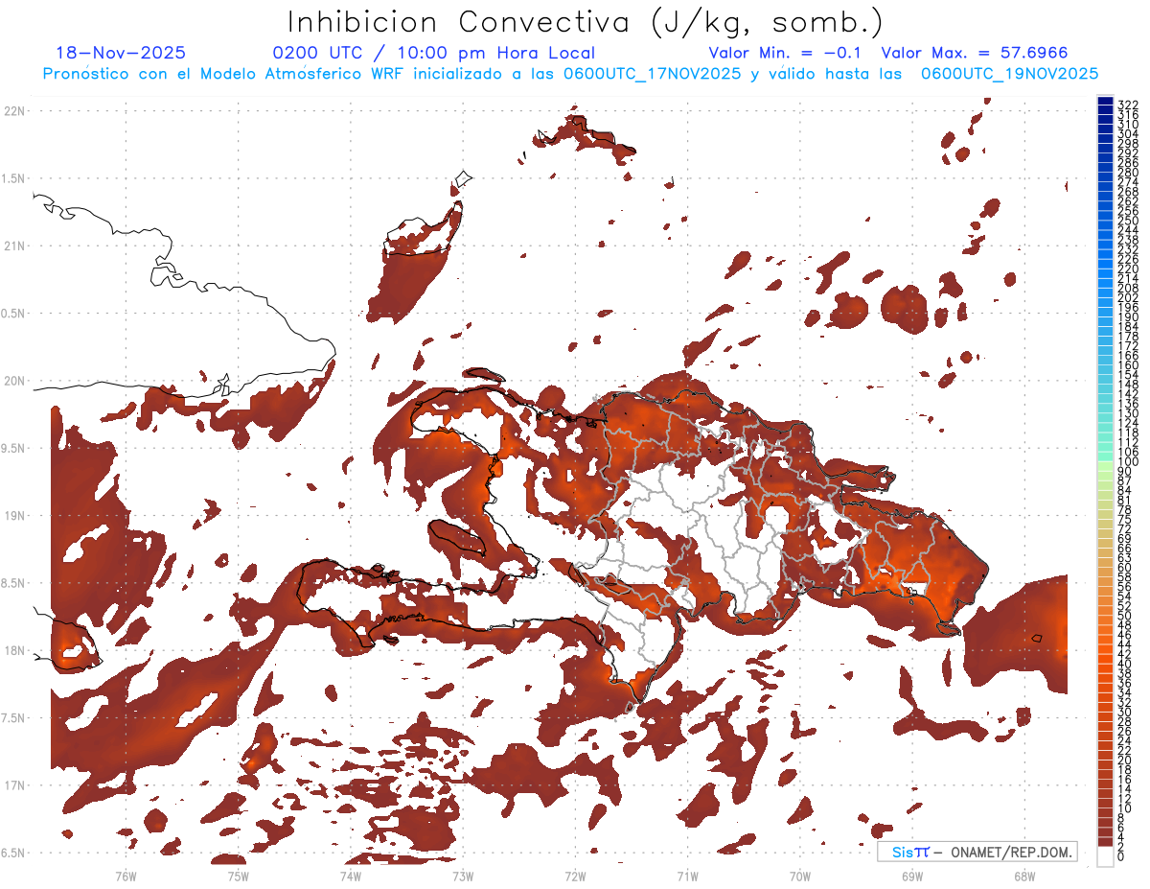Click the '322' value on the color scale
Image resolution: width=1150 pixels, height=889 pixels.
pos(1128,105)
